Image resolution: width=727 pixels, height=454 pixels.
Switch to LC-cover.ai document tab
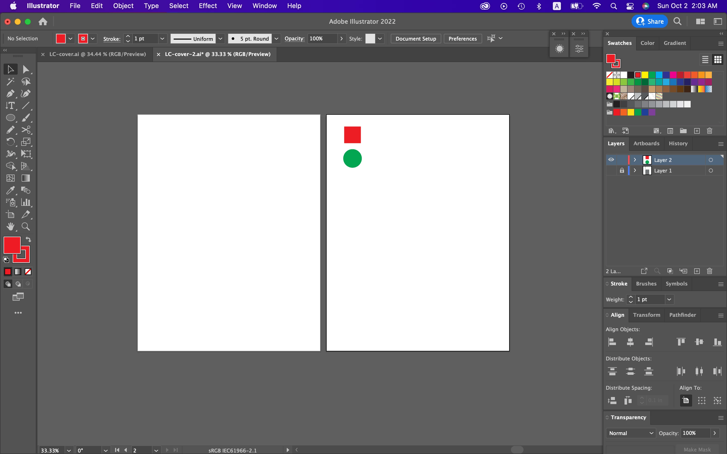[97, 54]
